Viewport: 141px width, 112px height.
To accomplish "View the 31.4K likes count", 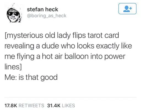I will 54,105.
